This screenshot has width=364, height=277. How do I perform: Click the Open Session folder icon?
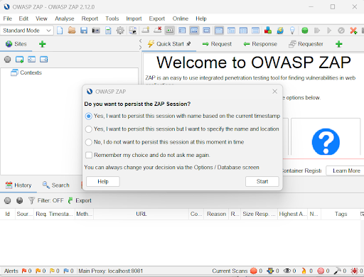[72, 31]
